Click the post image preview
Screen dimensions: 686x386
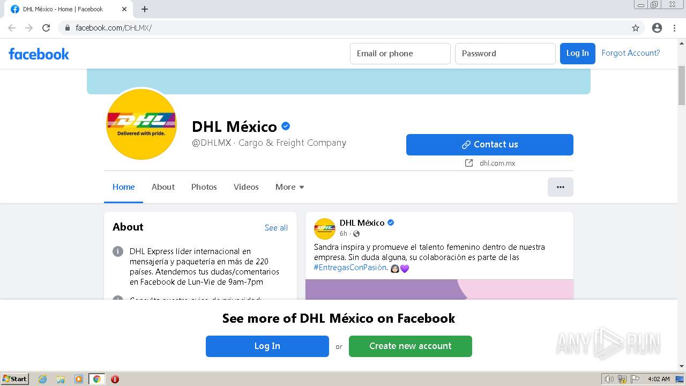coord(439,289)
